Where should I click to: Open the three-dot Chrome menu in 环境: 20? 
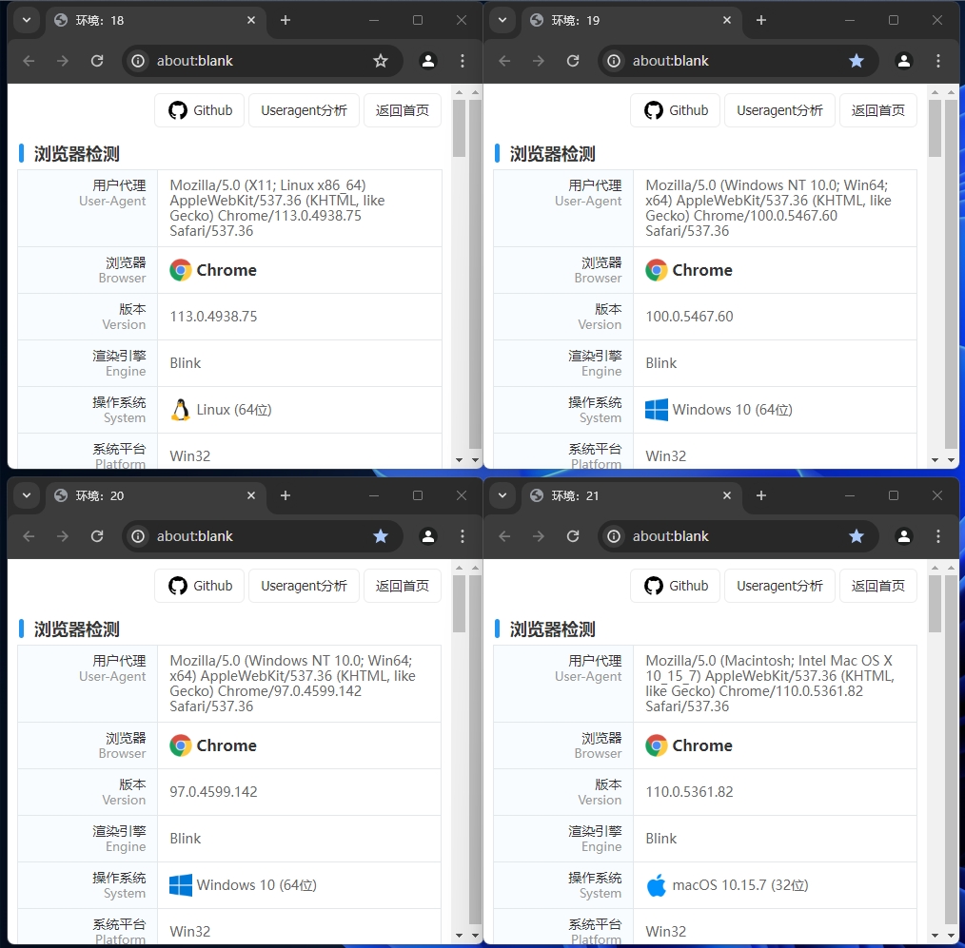[x=463, y=535]
